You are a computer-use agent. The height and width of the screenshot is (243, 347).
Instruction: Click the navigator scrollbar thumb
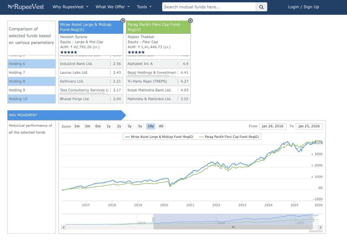(x=233, y=227)
